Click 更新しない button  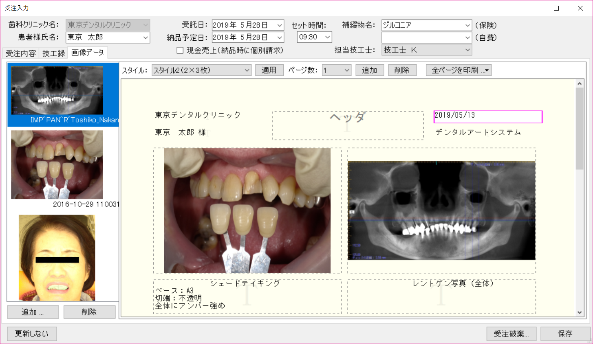(x=32, y=334)
